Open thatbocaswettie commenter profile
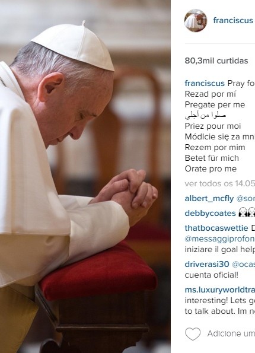Viewport: 255px width, 353px height. pos(216,228)
